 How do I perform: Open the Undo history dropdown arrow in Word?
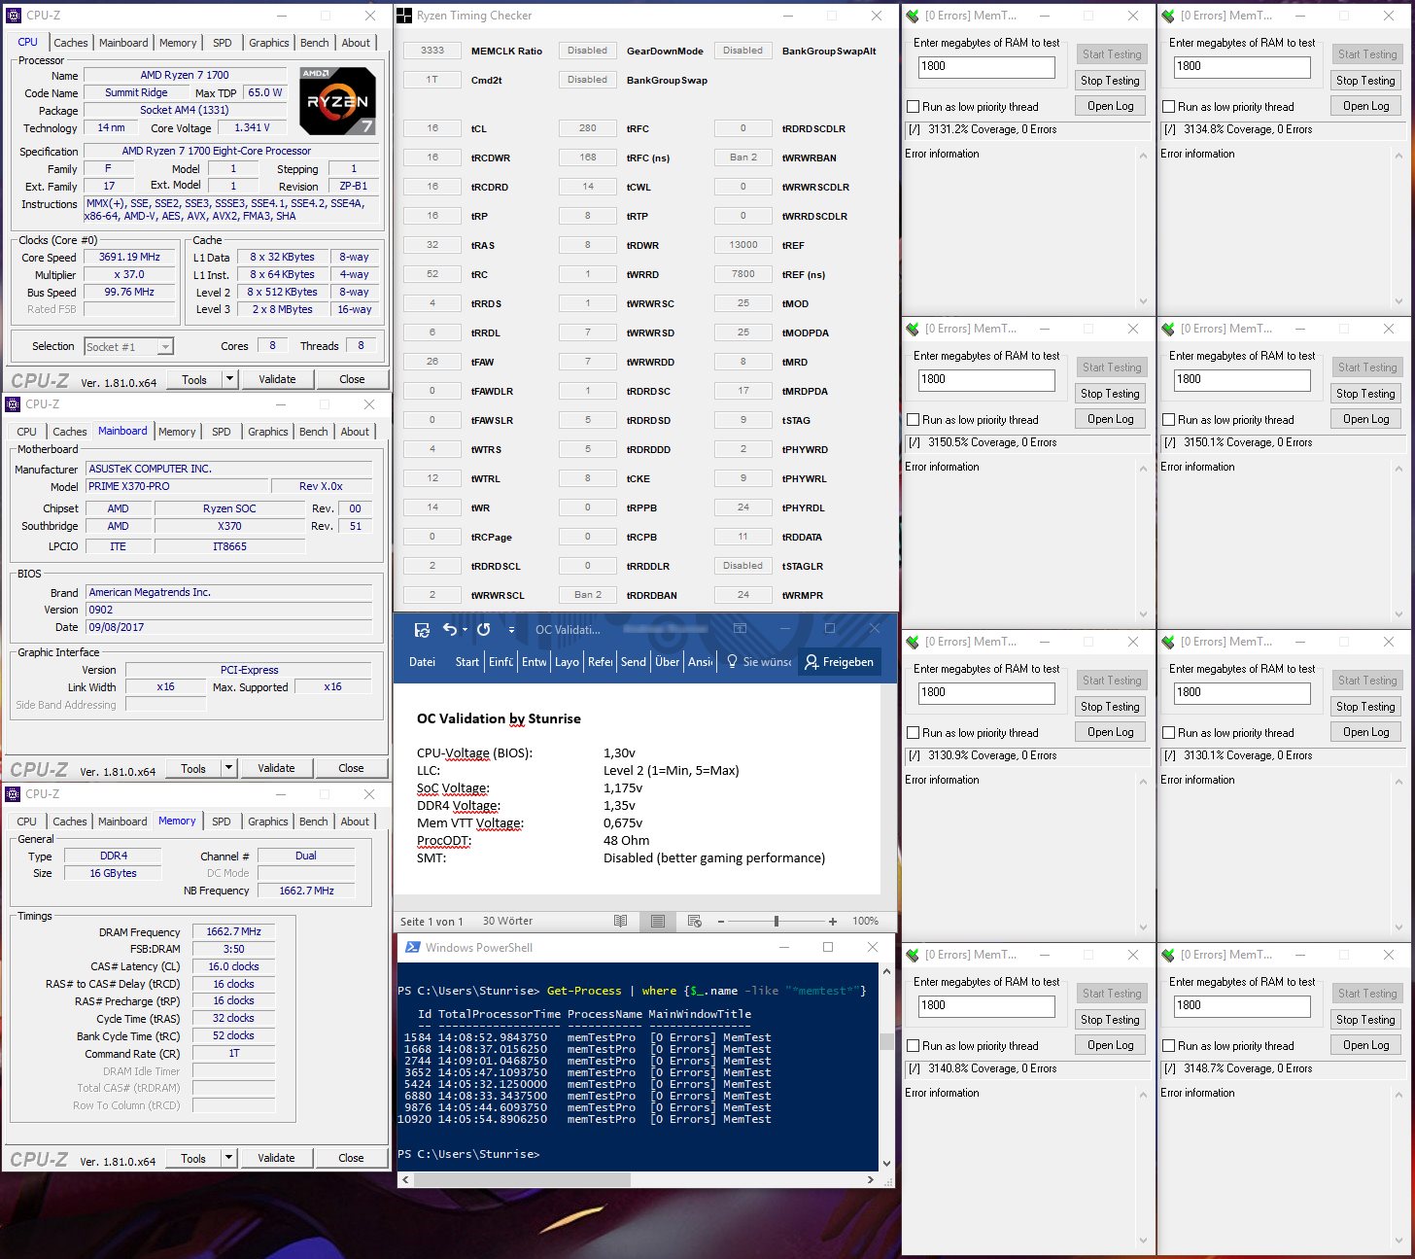coord(465,629)
